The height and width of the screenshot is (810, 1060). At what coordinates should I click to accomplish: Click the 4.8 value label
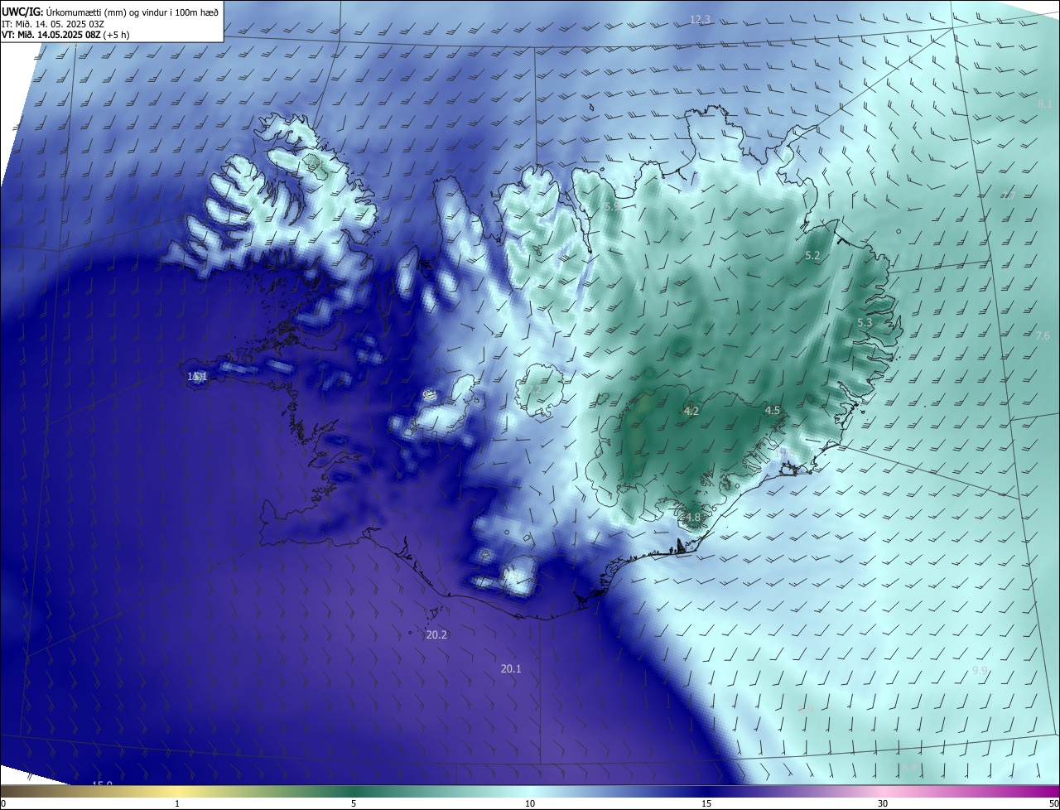(692, 518)
